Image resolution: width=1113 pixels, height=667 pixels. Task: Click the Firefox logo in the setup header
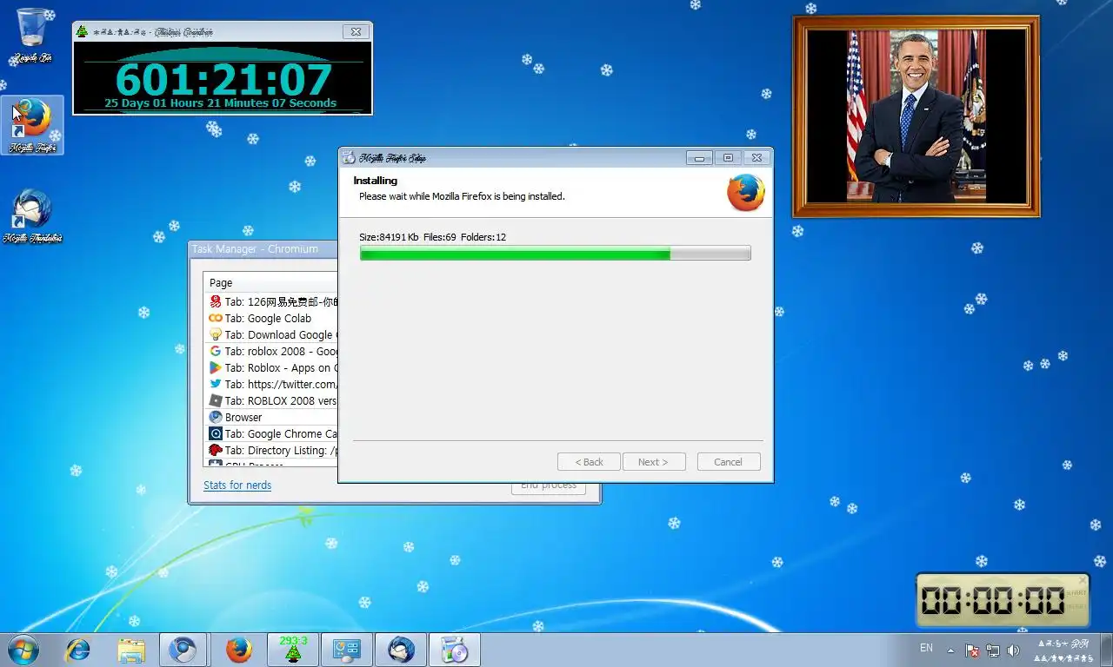pyautogui.click(x=745, y=192)
